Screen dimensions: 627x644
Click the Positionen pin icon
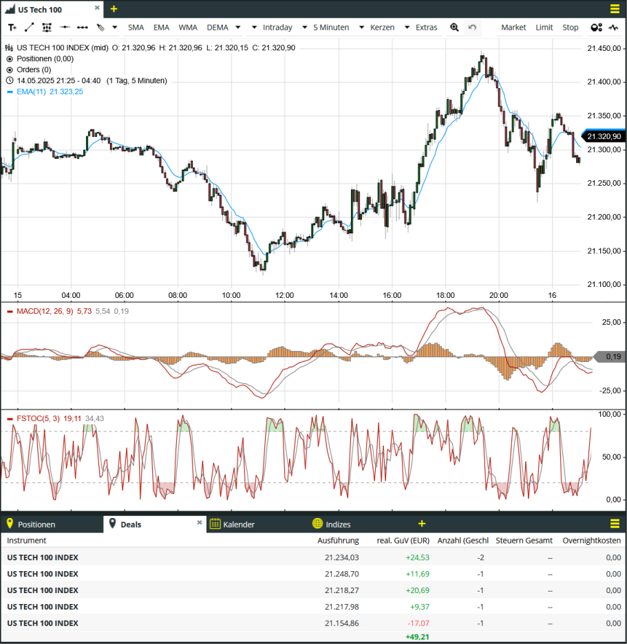(x=10, y=523)
